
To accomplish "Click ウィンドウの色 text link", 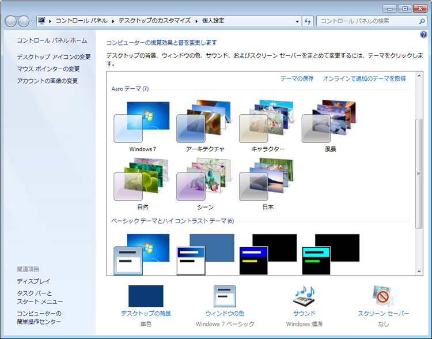I will coord(225,314).
